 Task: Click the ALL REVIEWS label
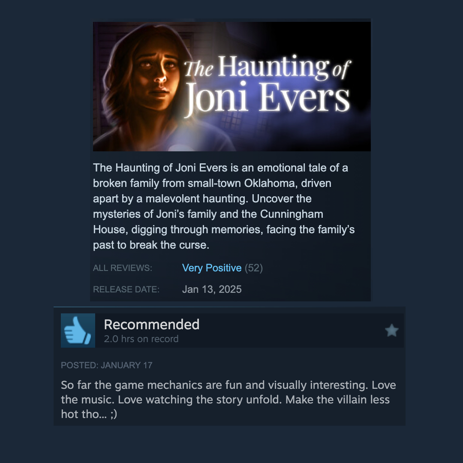(x=123, y=268)
